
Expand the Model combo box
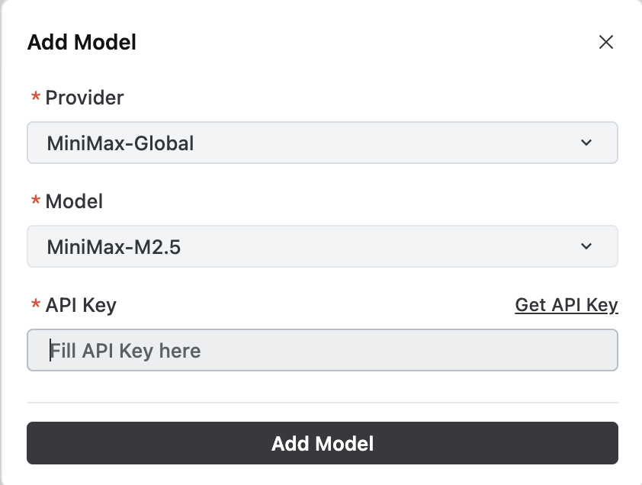[x=322, y=246]
